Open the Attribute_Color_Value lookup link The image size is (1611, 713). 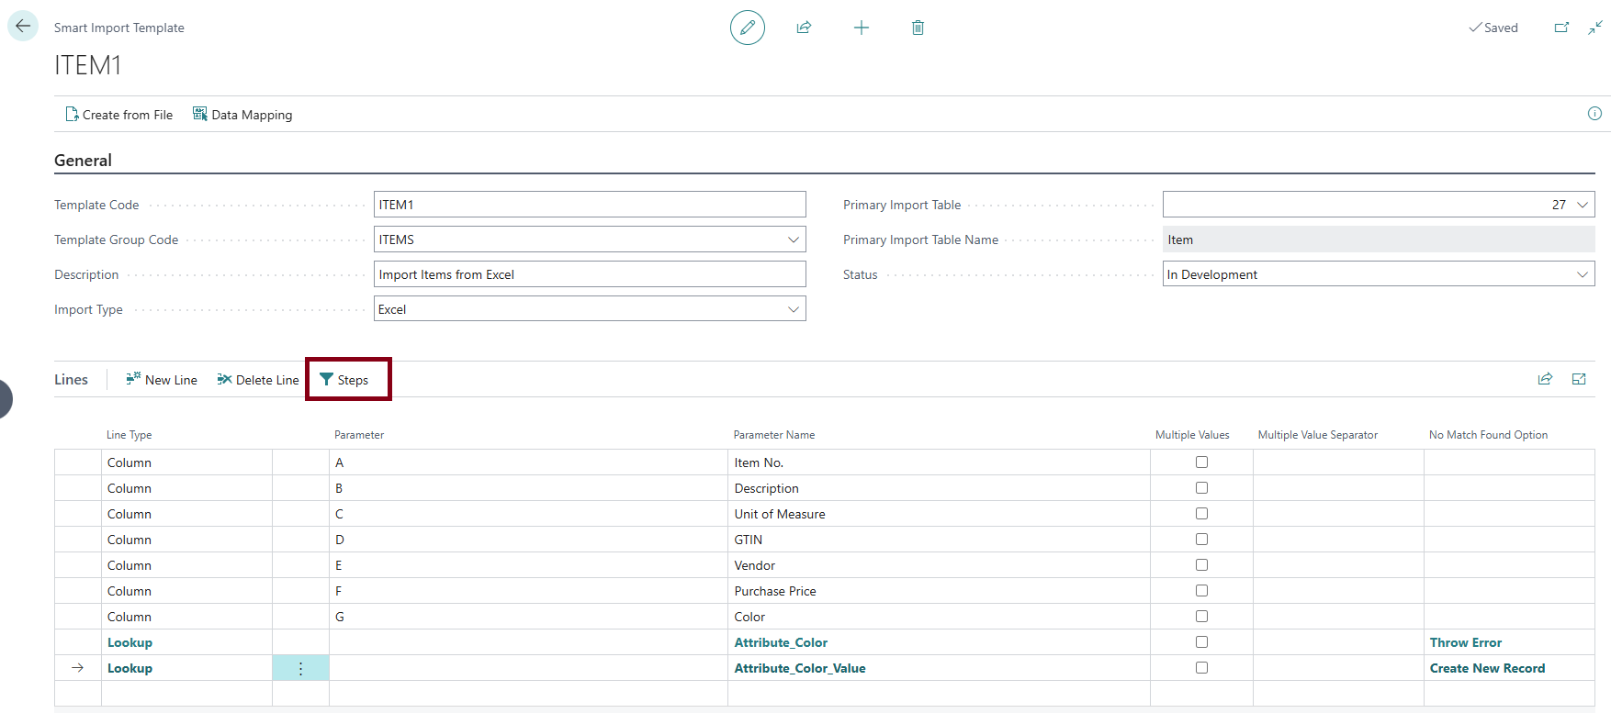point(800,668)
